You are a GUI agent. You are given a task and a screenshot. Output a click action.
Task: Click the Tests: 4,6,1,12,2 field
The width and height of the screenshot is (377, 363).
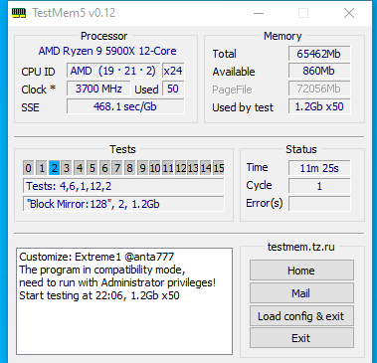click(x=123, y=186)
